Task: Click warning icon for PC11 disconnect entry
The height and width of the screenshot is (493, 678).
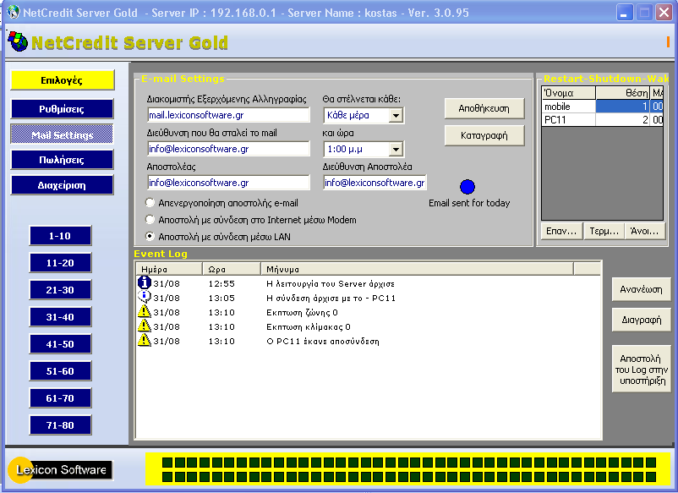Action: pyautogui.click(x=144, y=340)
